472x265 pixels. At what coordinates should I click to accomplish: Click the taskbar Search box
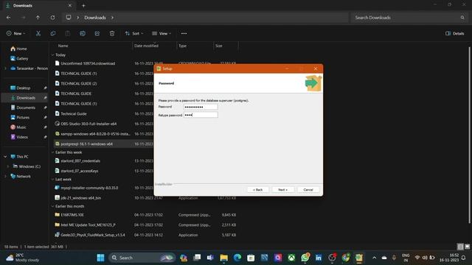pos(142,258)
